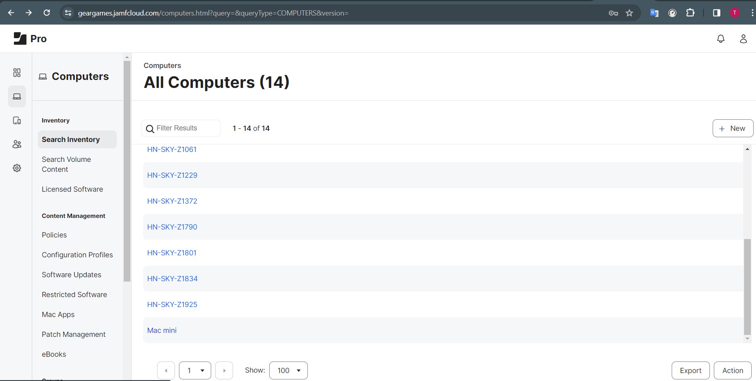Screen dimensions: 756x381
Task: Reload the page in browser
Action: tap(47, 13)
